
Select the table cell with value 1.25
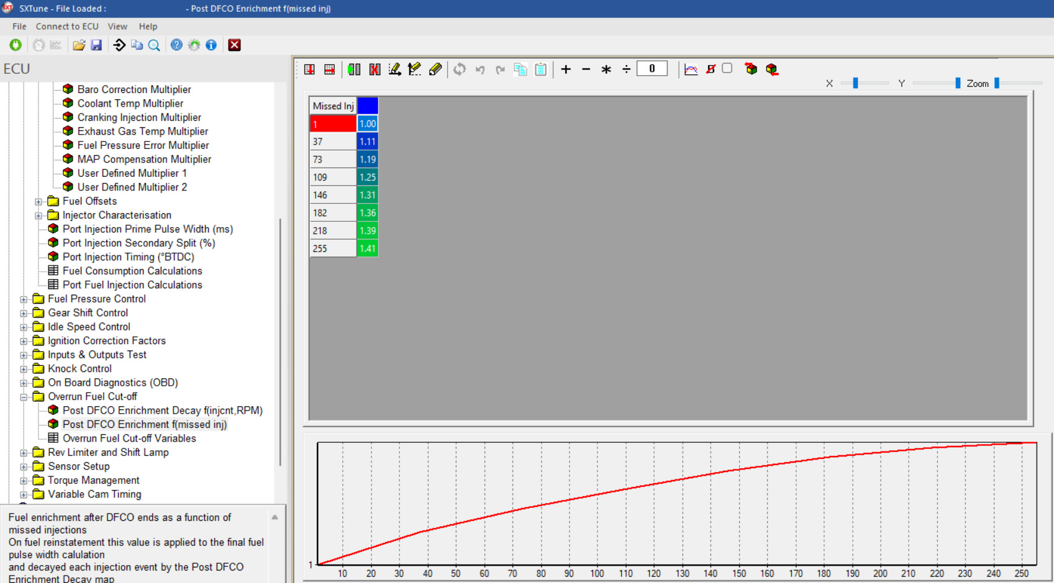coord(368,177)
